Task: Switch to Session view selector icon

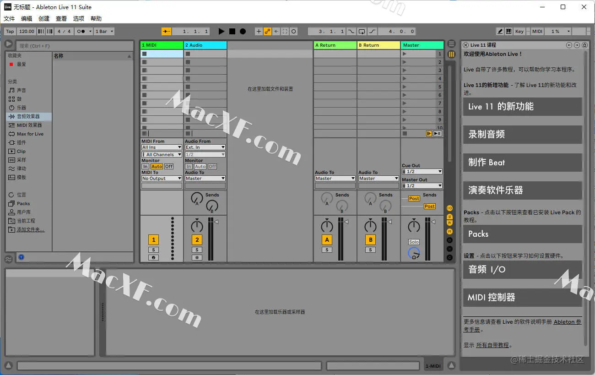Action: coord(451,54)
